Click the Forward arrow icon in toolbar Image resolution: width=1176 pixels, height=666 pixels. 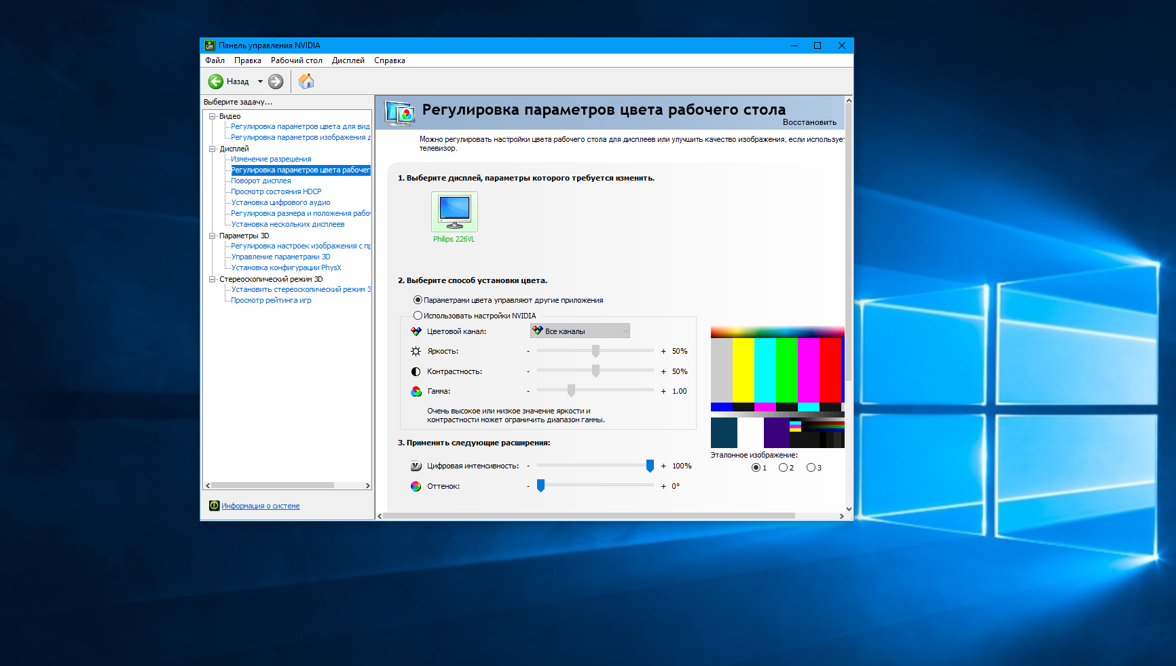click(276, 81)
